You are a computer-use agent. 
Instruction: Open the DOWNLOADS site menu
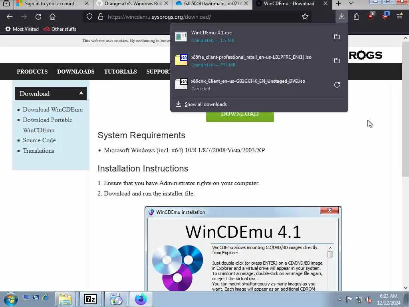click(x=75, y=72)
